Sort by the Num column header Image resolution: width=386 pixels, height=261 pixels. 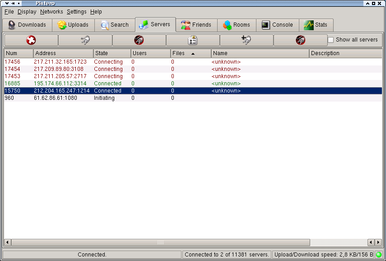tap(19, 53)
